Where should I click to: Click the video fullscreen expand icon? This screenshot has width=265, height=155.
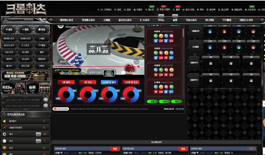tap(136, 61)
